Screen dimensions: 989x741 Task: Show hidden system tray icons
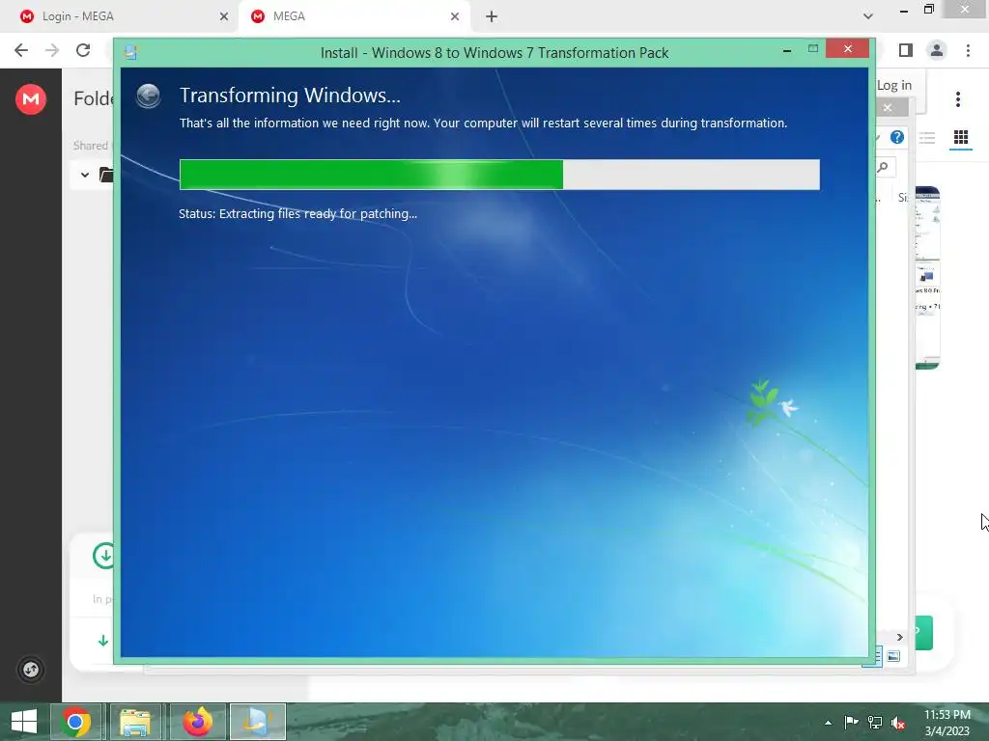point(828,723)
